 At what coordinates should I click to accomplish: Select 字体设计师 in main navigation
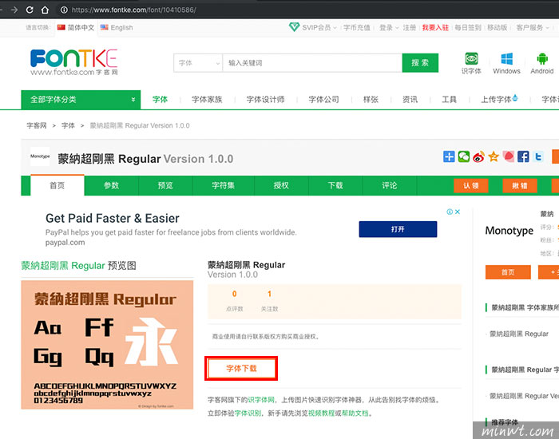point(265,100)
